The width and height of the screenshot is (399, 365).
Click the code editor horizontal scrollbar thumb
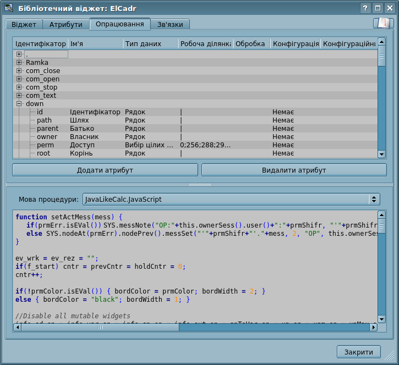[x=100, y=328]
